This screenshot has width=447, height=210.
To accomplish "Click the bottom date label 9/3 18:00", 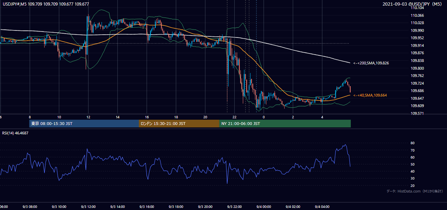I will [x=176, y=207].
